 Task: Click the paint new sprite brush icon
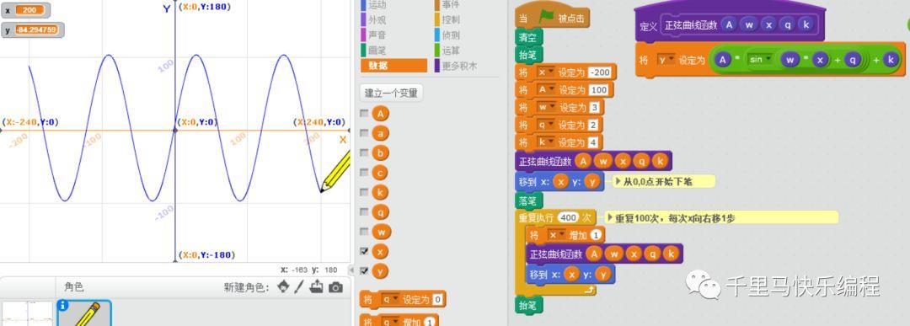(x=299, y=287)
